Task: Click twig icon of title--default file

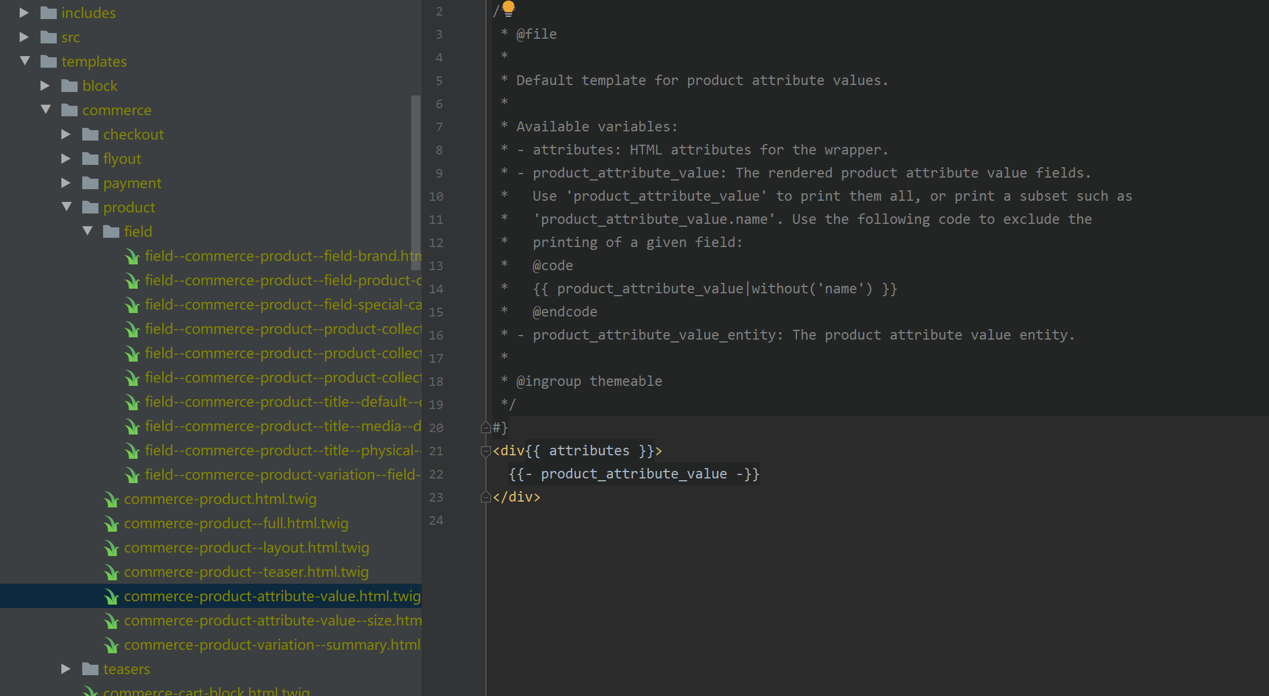Action: tap(133, 402)
